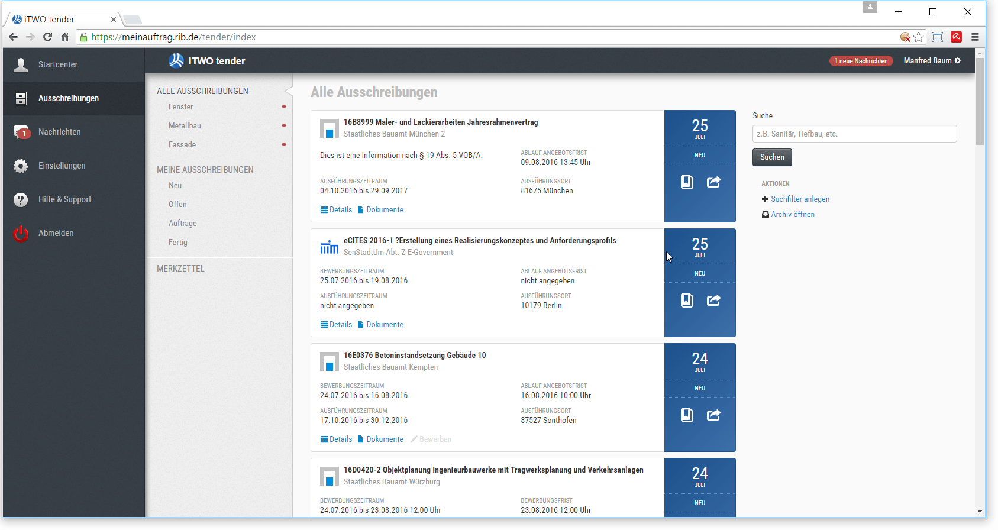998x530 pixels.
Task: Click the browser reload page icon
Action: [x=48, y=37]
